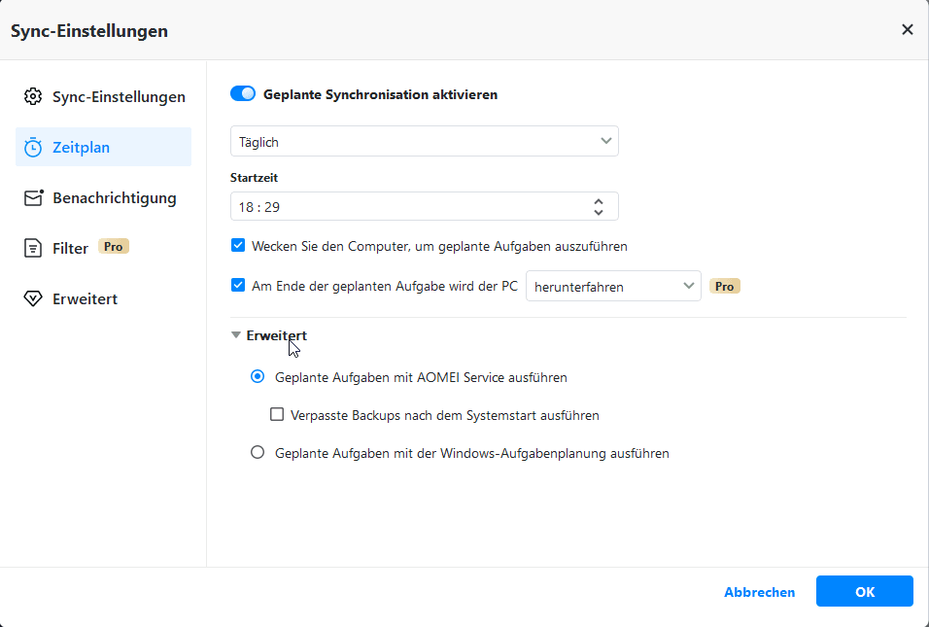Click the clock icon for Zeitplan
The height and width of the screenshot is (627, 929).
tap(33, 148)
